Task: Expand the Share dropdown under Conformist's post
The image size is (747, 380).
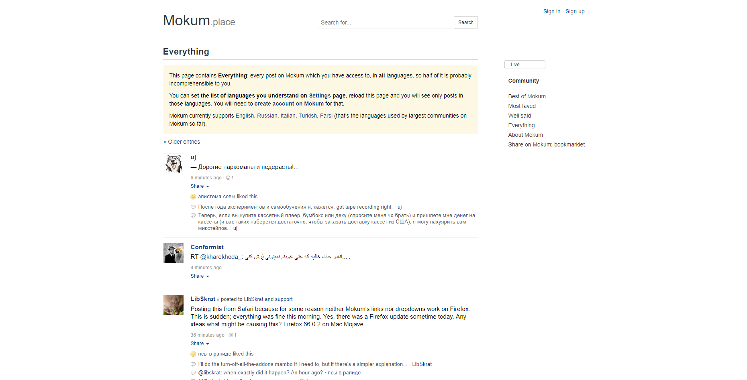Action: pos(200,276)
